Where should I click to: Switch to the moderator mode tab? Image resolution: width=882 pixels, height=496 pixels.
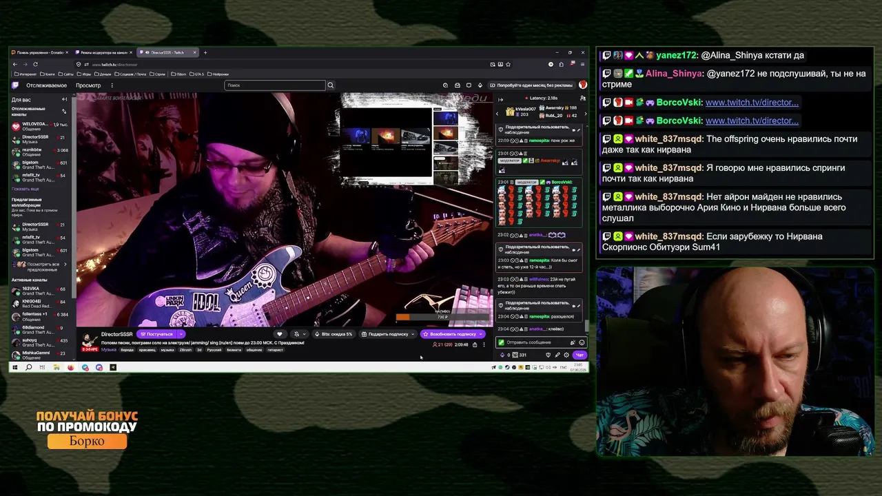(104, 52)
